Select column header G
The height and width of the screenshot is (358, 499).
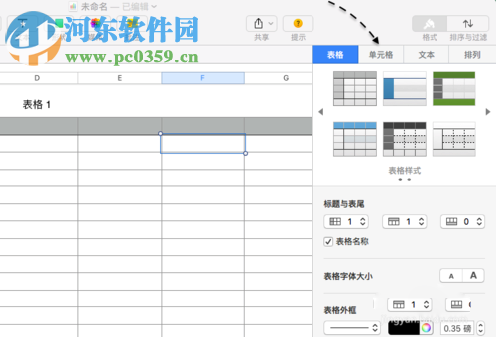(286, 78)
